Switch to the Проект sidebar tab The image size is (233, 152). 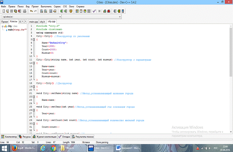4,21
